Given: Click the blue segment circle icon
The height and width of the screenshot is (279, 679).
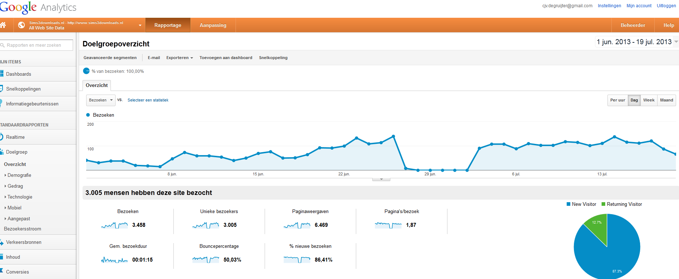Looking at the screenshot, I should (86, 71).
